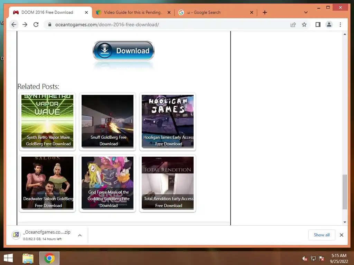354x265 pixels.
Task: Expand download options chevron for zip file
Action: pos(80,235)
